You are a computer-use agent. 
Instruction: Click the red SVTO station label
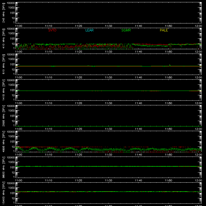[x=52, y=30]
